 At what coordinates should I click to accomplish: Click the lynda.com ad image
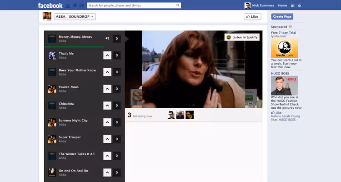[x=285, y=48]
